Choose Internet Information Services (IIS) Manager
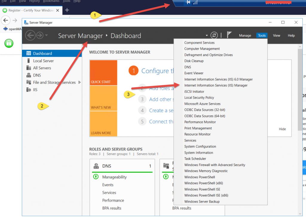The image size is (306, 217). click(x=216, y=85)
